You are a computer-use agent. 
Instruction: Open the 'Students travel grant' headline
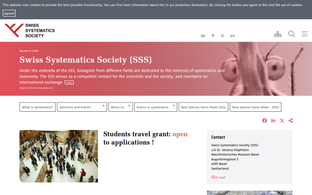coord(146,138)
